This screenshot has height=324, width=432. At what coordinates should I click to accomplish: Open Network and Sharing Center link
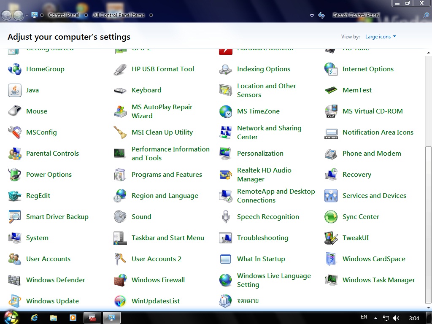pyautogui.click(x=269, y=132)
